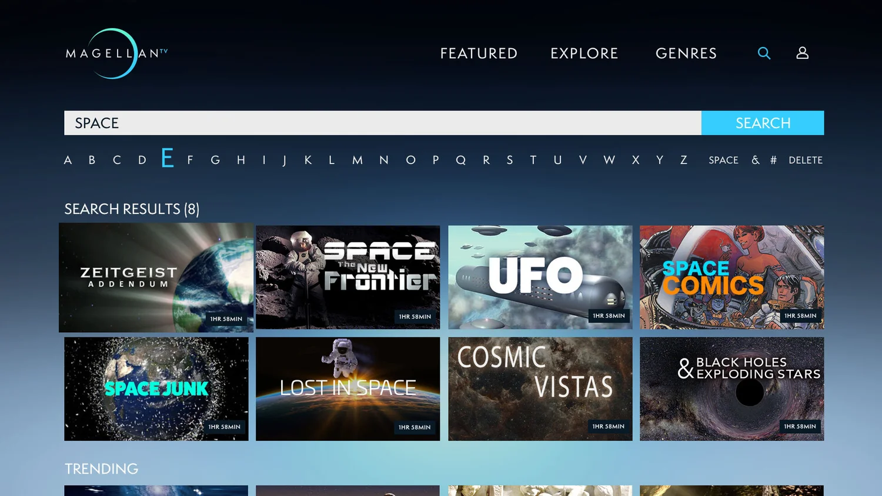Open the Featured section

pyautogui.click(x=479, y=53)
